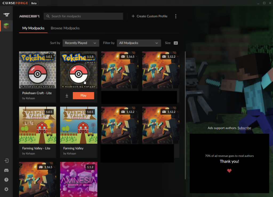Click "by Kehaan" under Farming Valley - Lite

29,154
